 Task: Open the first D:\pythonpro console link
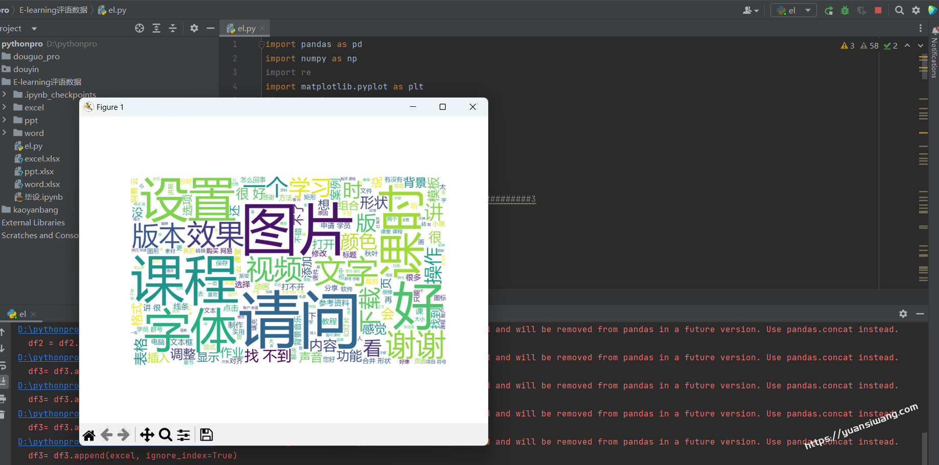tap(48, 330)
